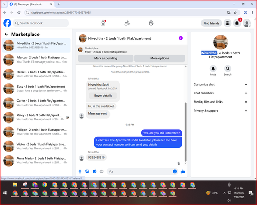Show hidden system tray icons chevron
The image size is (257, 205).
224,193
